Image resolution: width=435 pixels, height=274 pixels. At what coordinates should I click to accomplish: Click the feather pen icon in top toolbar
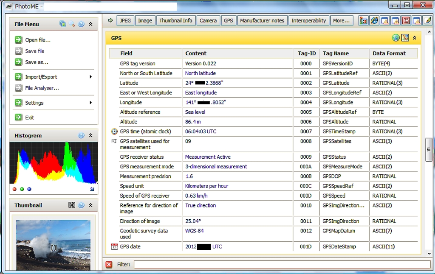point(427,20)
